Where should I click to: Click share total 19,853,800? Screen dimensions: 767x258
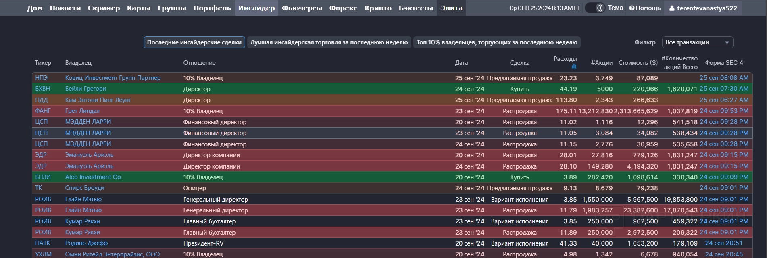point(680,199)
